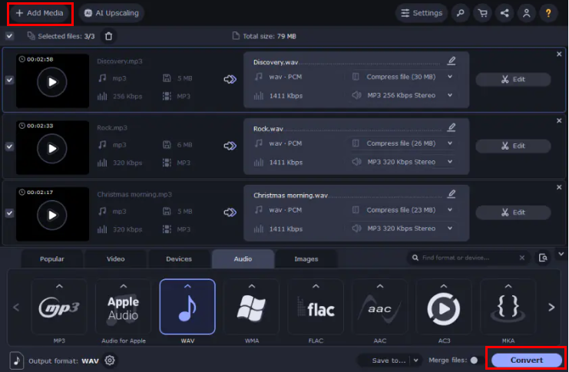Select the FLAC format icon
Viewport: 569px width, 372px height.
(316, 307)
